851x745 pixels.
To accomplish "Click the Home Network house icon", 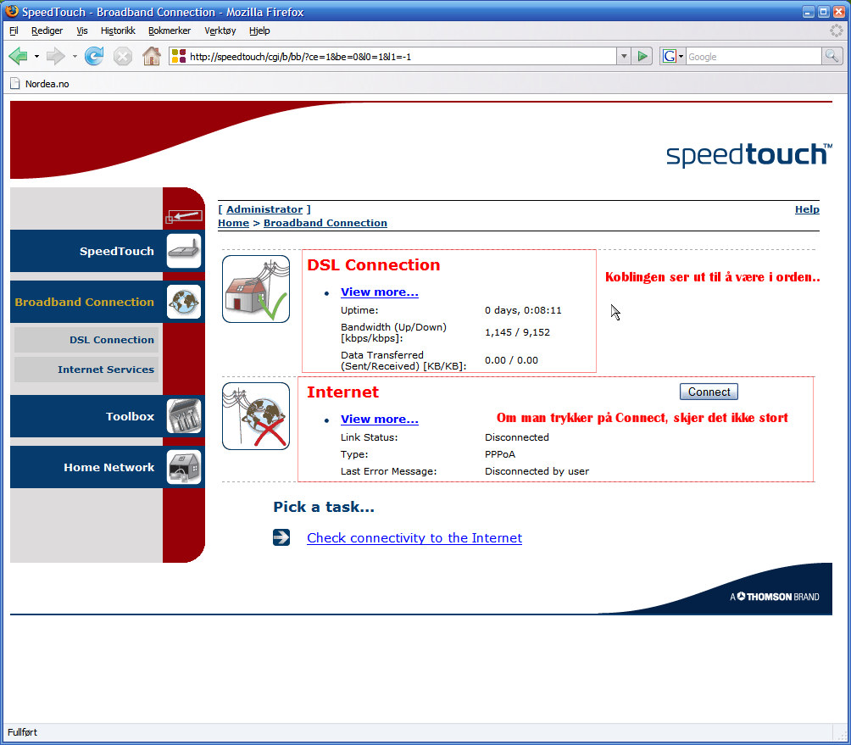I will click(x=184, y=467).
